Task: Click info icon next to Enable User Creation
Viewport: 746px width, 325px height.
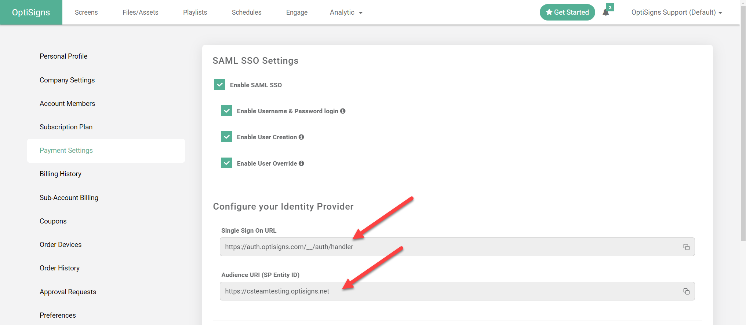Action: (301, 137)
